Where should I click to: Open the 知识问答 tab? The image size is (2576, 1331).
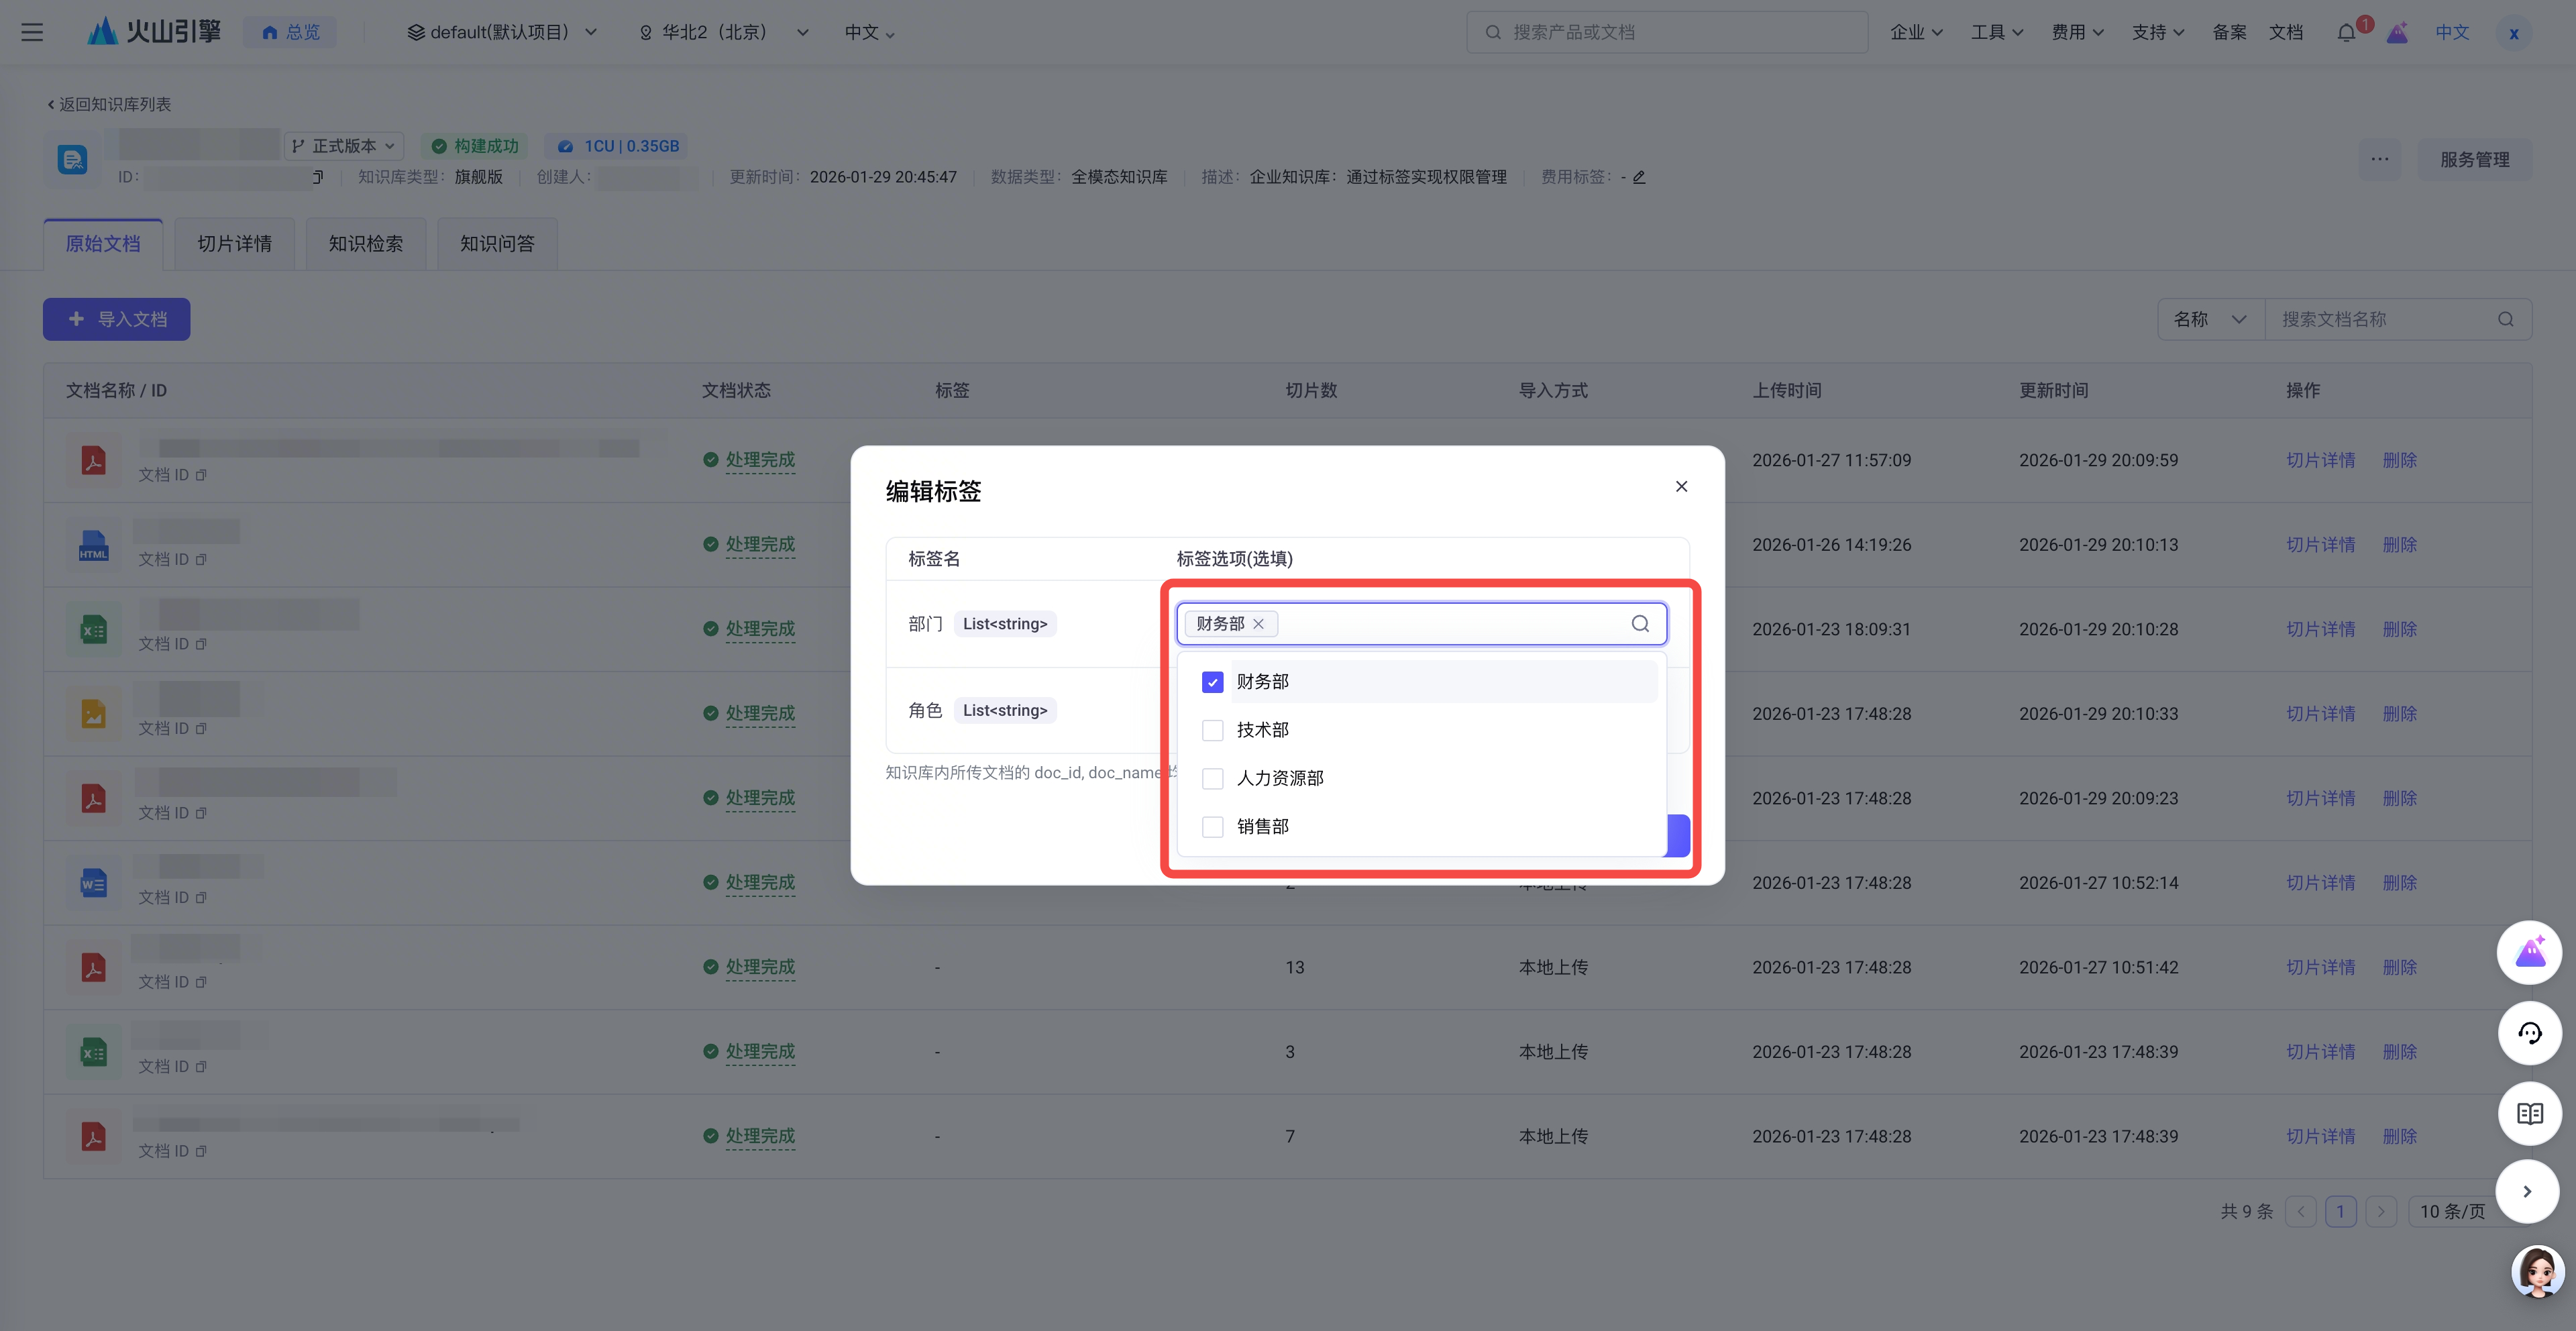click(497, 244)
